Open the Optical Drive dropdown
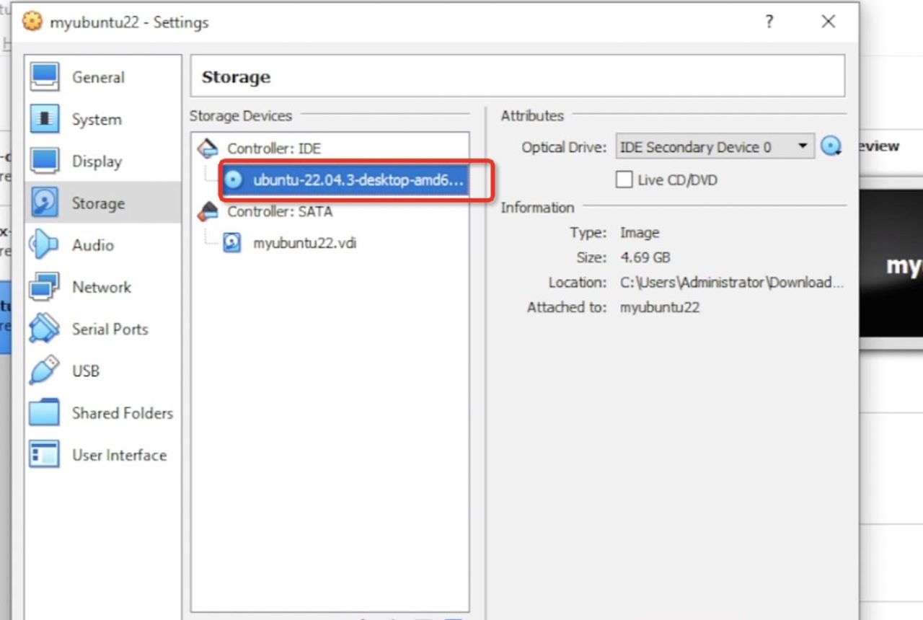 pyautogui.click(x=715, y=147)
